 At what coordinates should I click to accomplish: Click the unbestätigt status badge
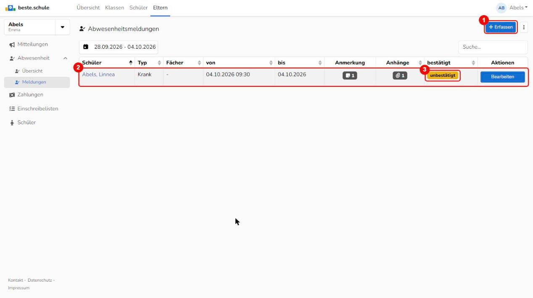click(x=443, y=76)
